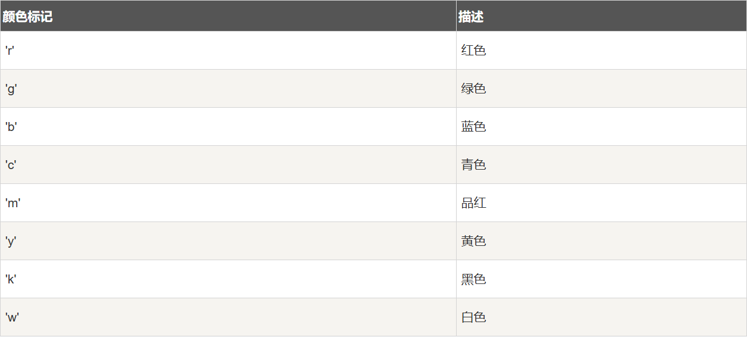Click the 颜色标记 column header
The width and height of the screenshot is (747, 337).
[x=27, y=17]
